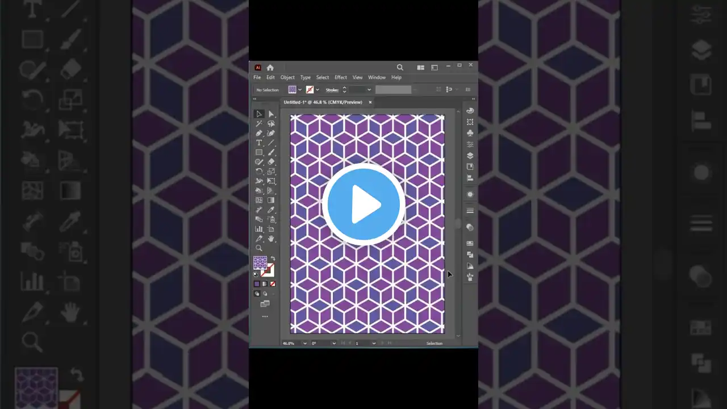
Task: Click the fill swatch in control bar
Action: pyautogui.click(x=293, y=90)
